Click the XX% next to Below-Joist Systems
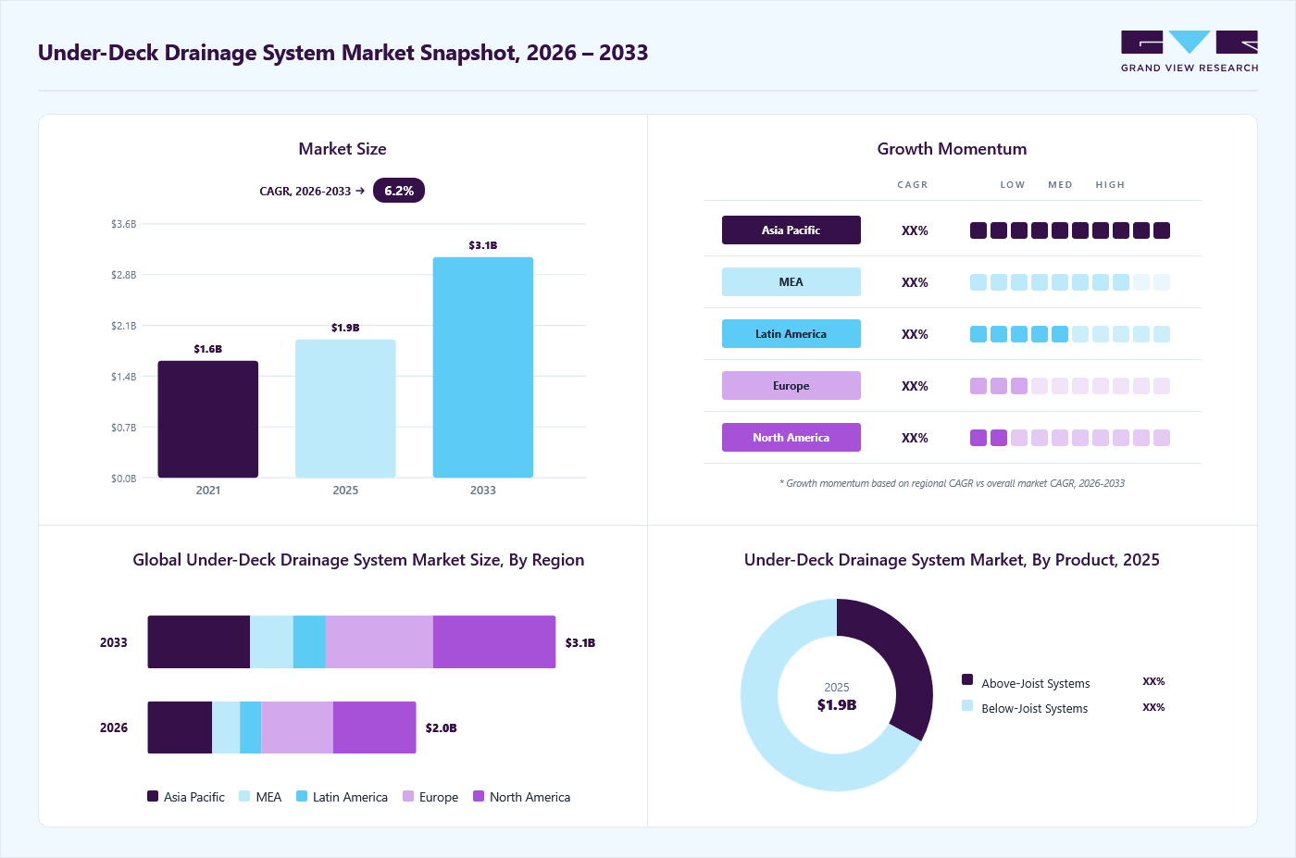 1153,707
